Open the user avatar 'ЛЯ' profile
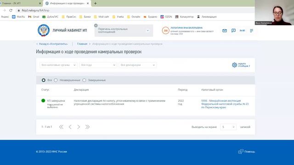Viewport: 294px width, 165px height. pyautogui.click(x=165, y=31)
